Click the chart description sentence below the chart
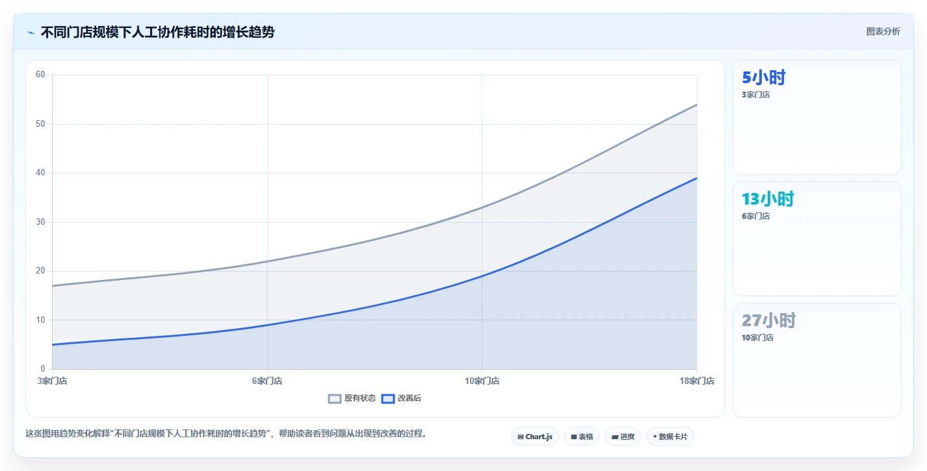Viewport: 927px width, 471px height. tap(226, 433)
